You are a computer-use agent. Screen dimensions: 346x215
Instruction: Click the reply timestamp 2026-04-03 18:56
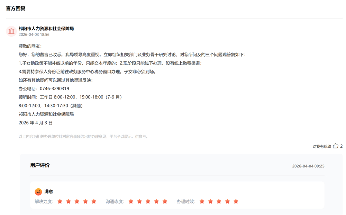tap(34, 35)
